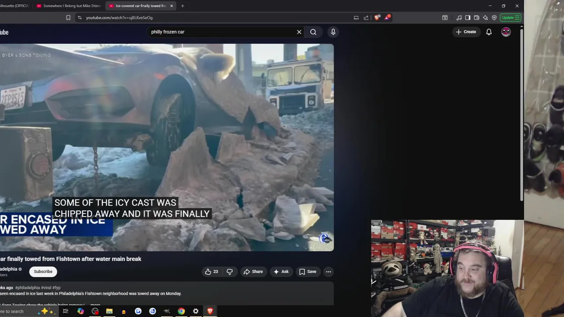This screenshot has width=564, height=317.
Task: Click the Brave browser taskbar icon
Action: [210, 311]
